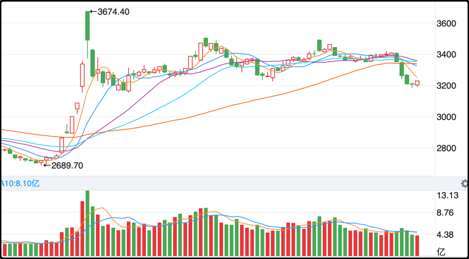Select the A10:8.10亿 volume average label
This screenshot has height=259, width=469.
coord(20,183)
